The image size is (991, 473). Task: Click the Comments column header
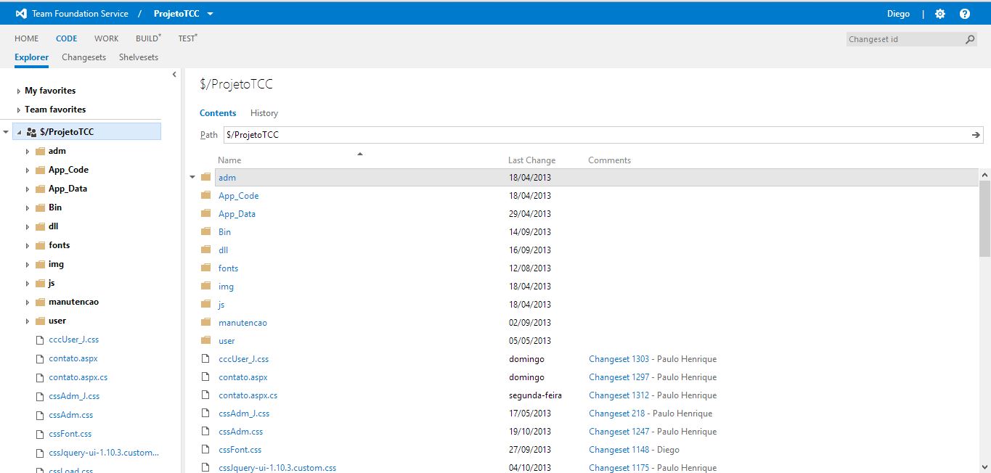tap(609, 160)
